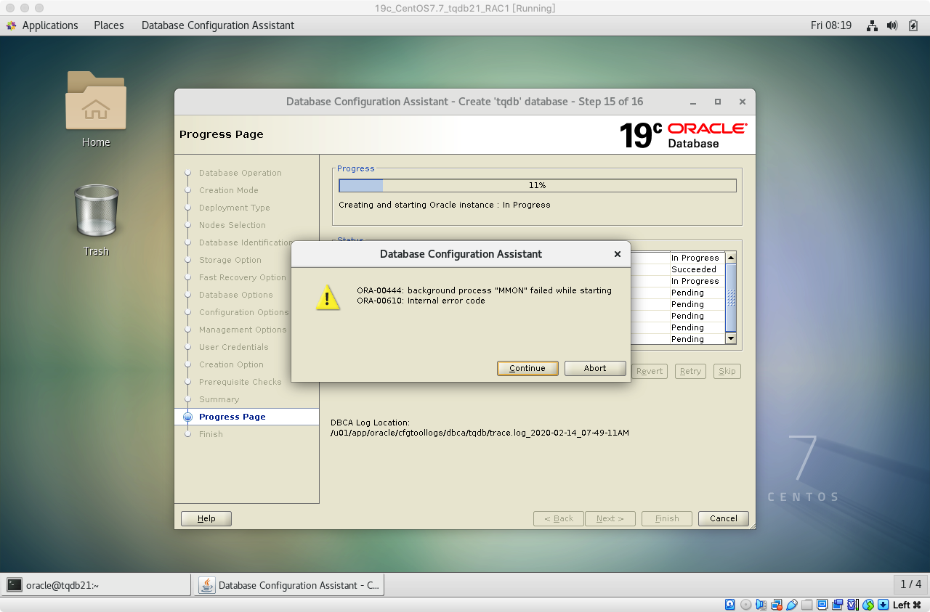Screen dimensions: 930x612
Task: Click the Help button
Action: (x=206, y=518)
